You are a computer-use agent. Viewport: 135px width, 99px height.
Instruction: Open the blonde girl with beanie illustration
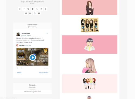click(x=90, y=45)
